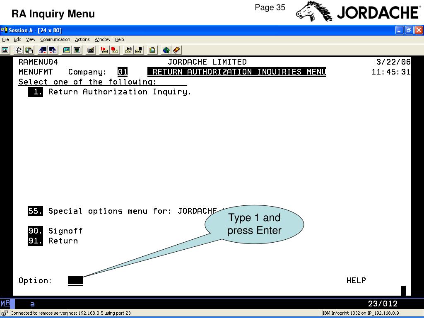The height and width of the screenshot is (318, 424).
Task: Open the Help menu
Action: [x=120, y=39]
